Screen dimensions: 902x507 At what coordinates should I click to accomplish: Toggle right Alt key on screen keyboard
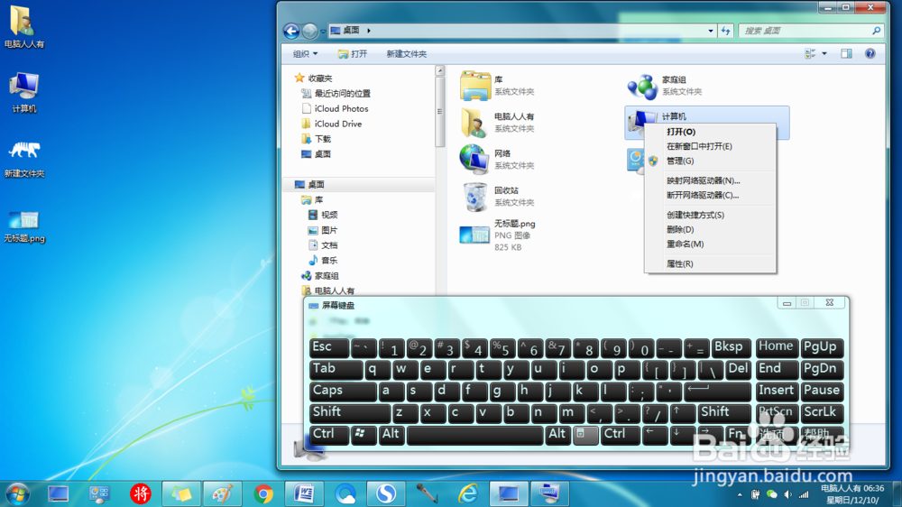click(x=557, y=435)
